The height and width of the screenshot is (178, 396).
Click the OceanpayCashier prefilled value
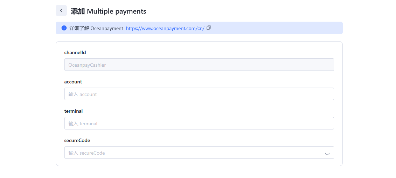click(87, 65)
